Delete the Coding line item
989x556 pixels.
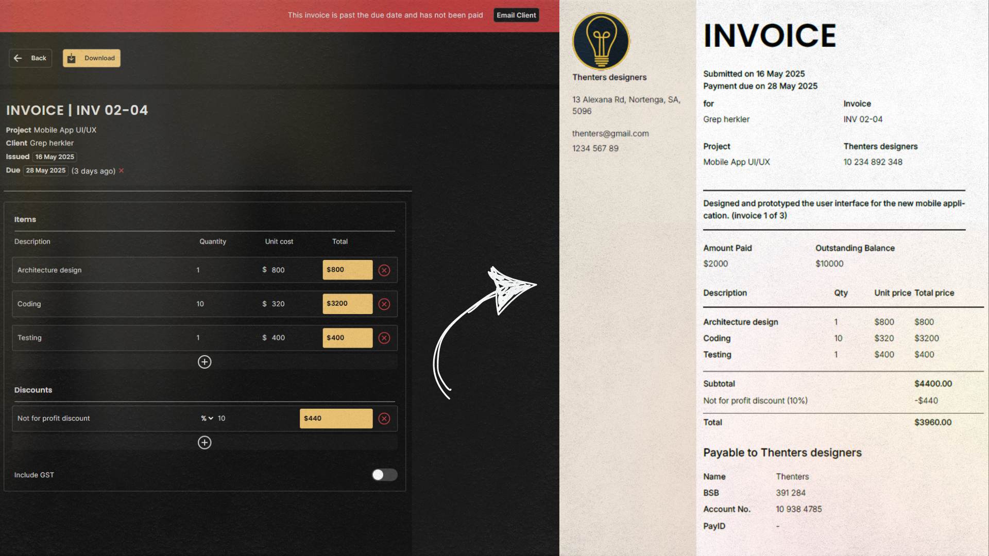384,304
